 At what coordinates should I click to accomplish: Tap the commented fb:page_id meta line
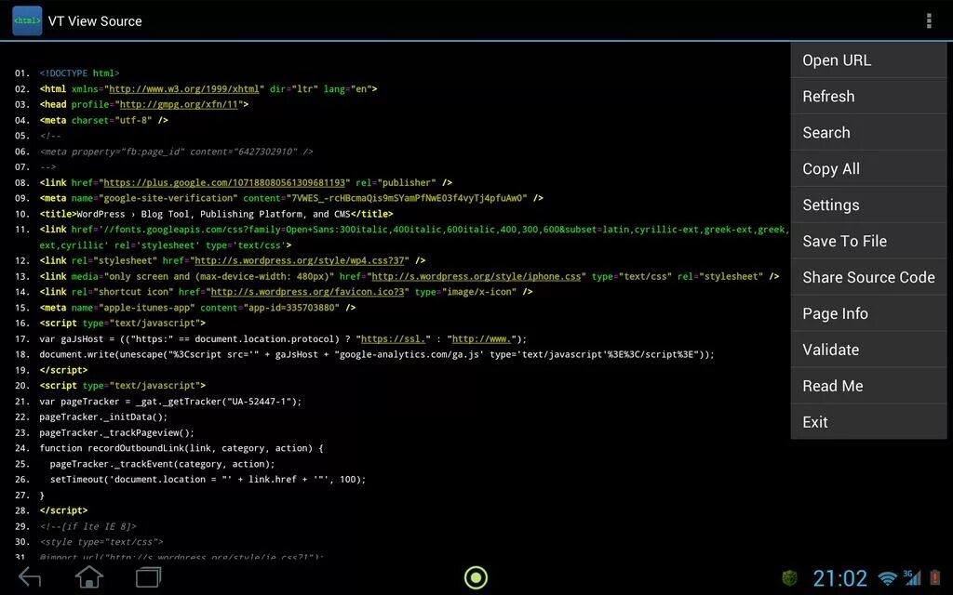click(176, 152)
